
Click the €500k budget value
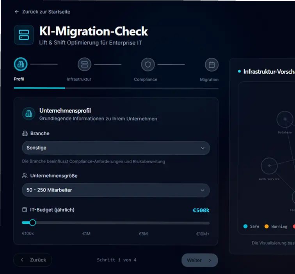201,210
